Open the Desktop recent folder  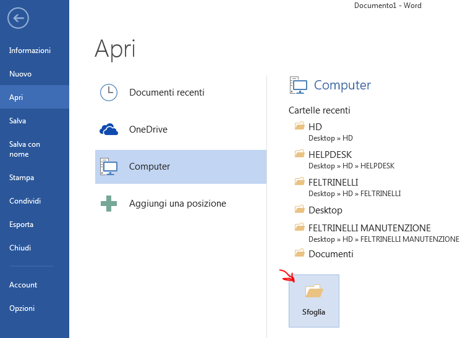click(318, 210)
